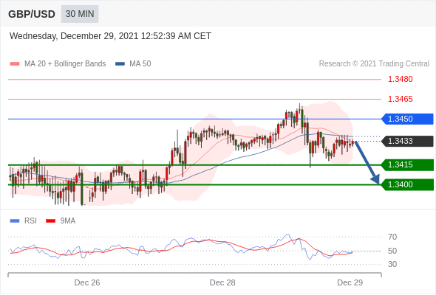The image size is (436, 295).
Task: Click the green 1.3400 support tag
Action: pos(407,184)
